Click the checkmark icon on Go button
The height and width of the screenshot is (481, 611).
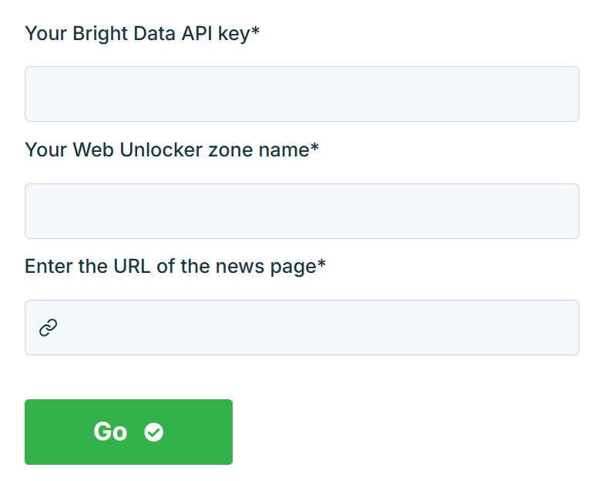pyautogui.click(x=154, y=432)
